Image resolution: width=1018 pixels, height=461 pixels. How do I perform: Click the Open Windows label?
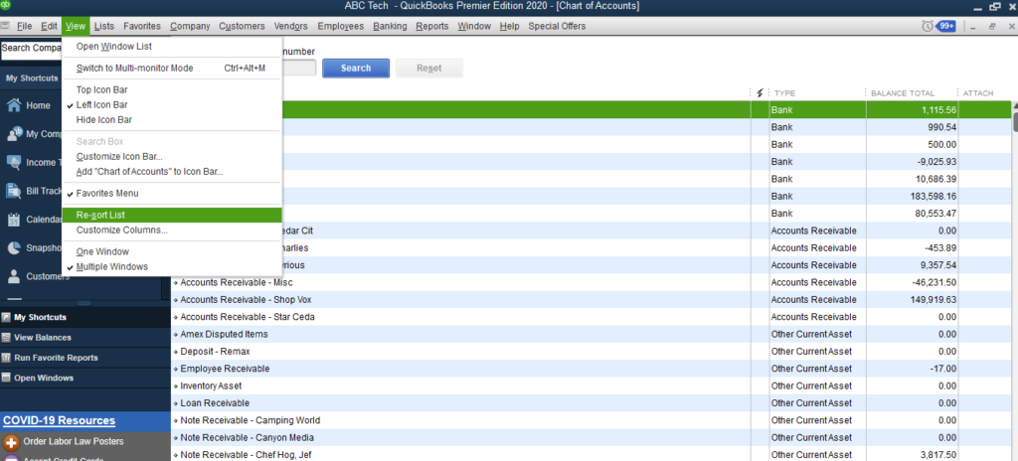[44, 378]
